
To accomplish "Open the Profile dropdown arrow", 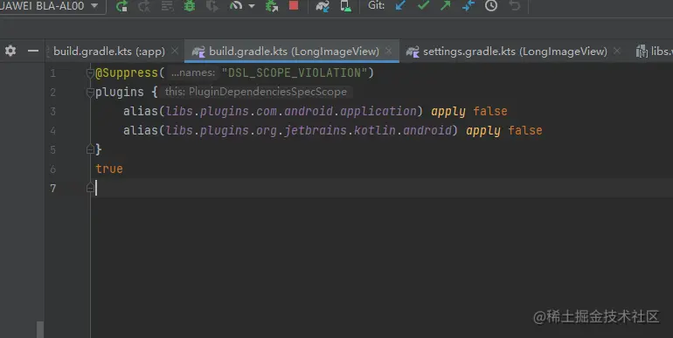I will (252, 6).
